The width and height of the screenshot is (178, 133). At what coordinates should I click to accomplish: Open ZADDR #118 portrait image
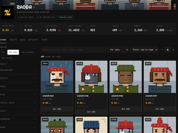91,77
